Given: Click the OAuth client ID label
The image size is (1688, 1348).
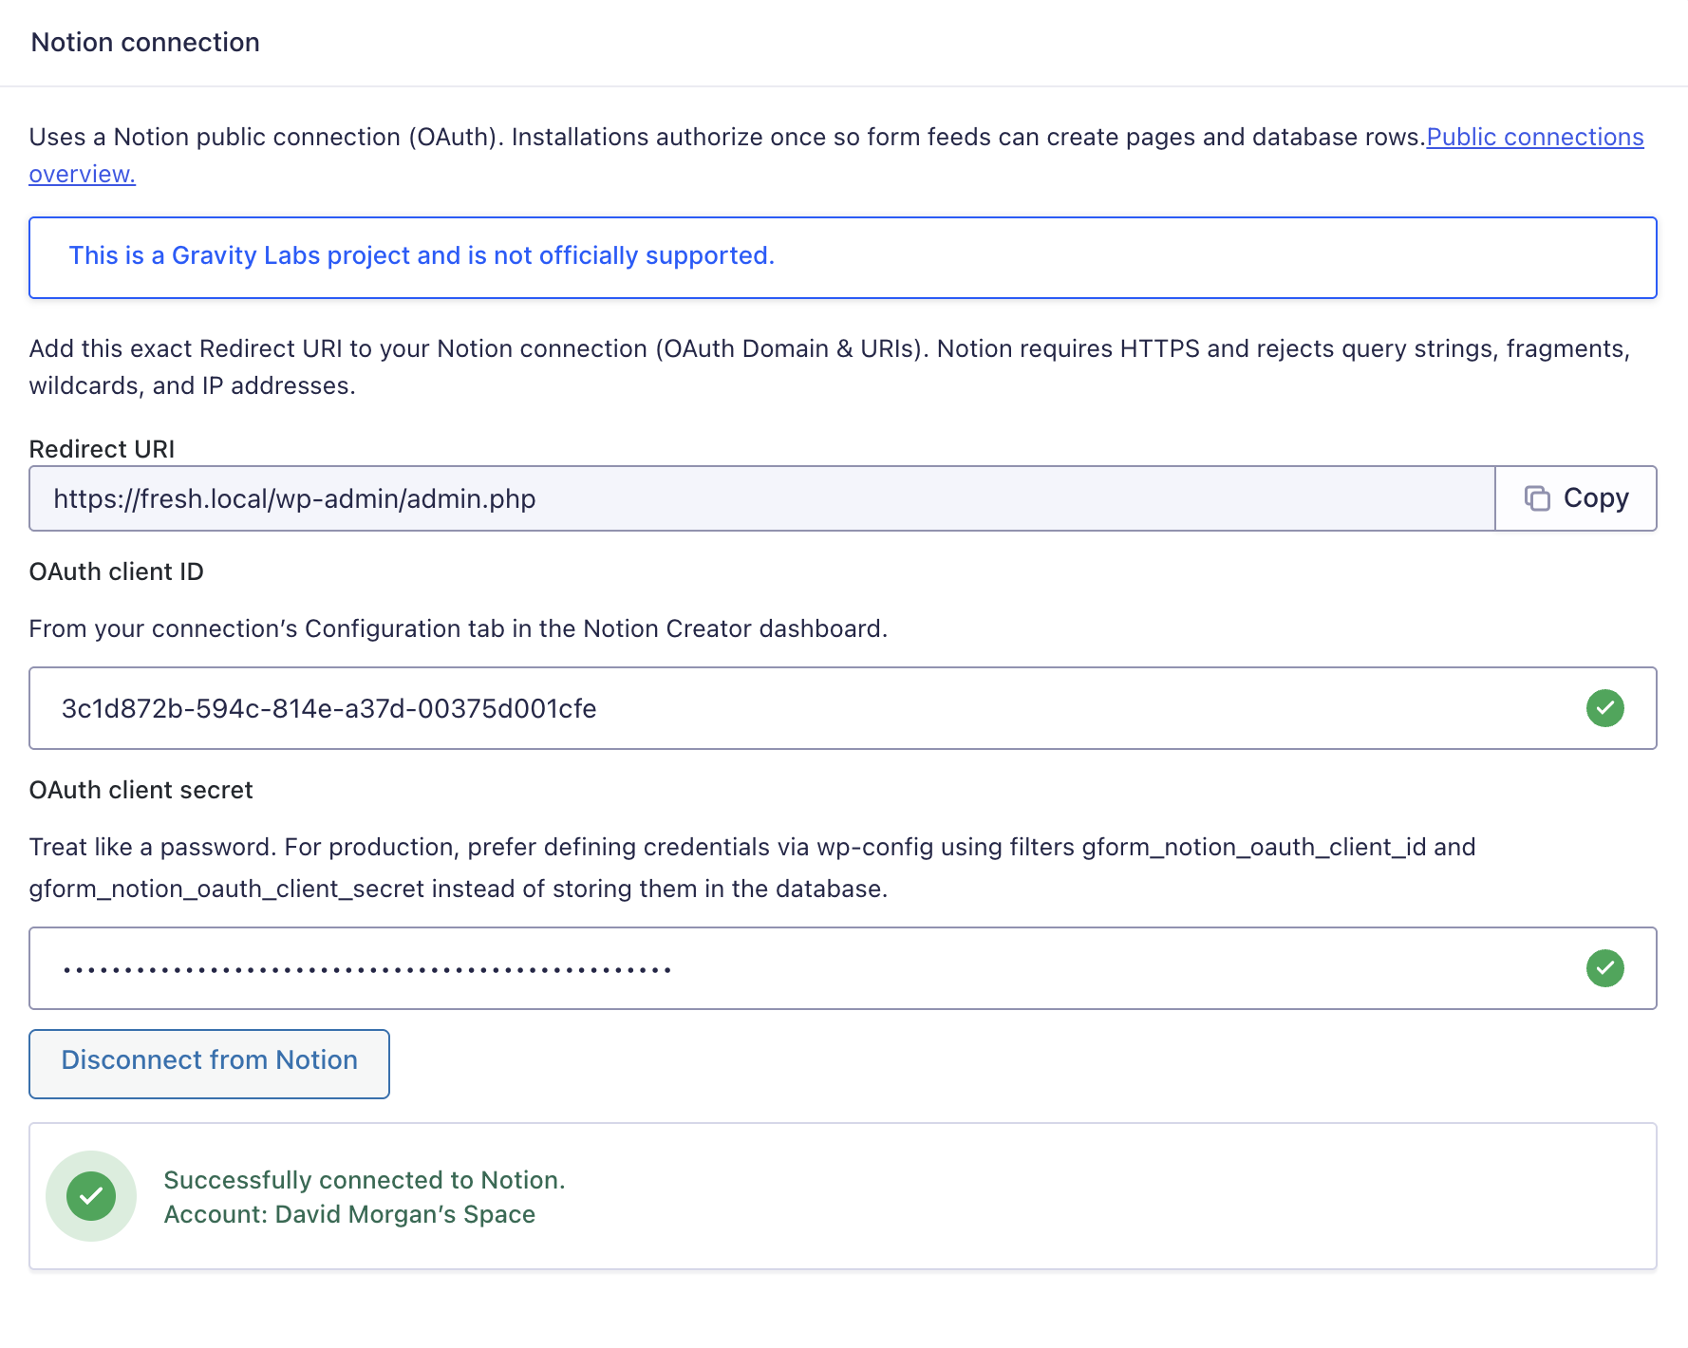Looking at the screenshot, I should click(117, 571).
